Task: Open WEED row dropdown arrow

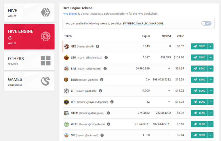Action: click(x=211, y=124)
